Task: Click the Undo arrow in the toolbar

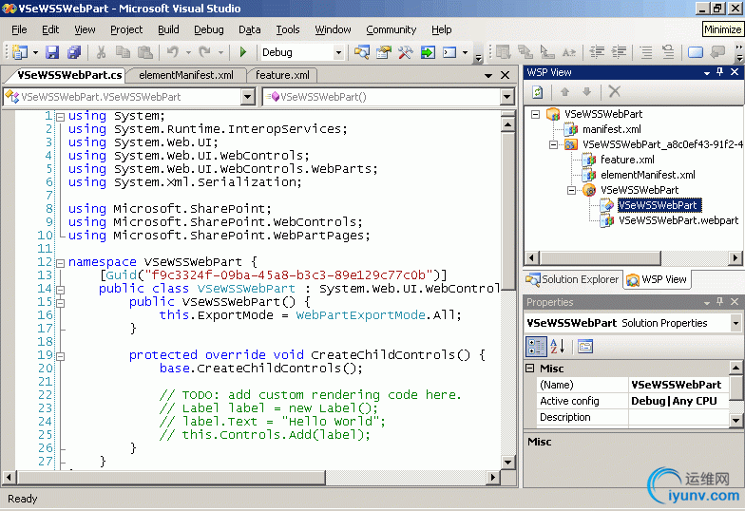Action: tap(173, 52)
